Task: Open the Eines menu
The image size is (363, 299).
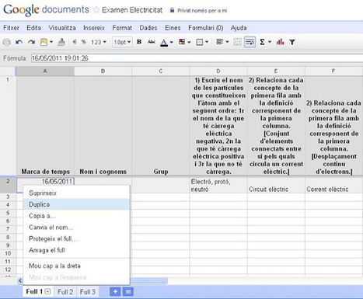Action: tap(173, 28)
